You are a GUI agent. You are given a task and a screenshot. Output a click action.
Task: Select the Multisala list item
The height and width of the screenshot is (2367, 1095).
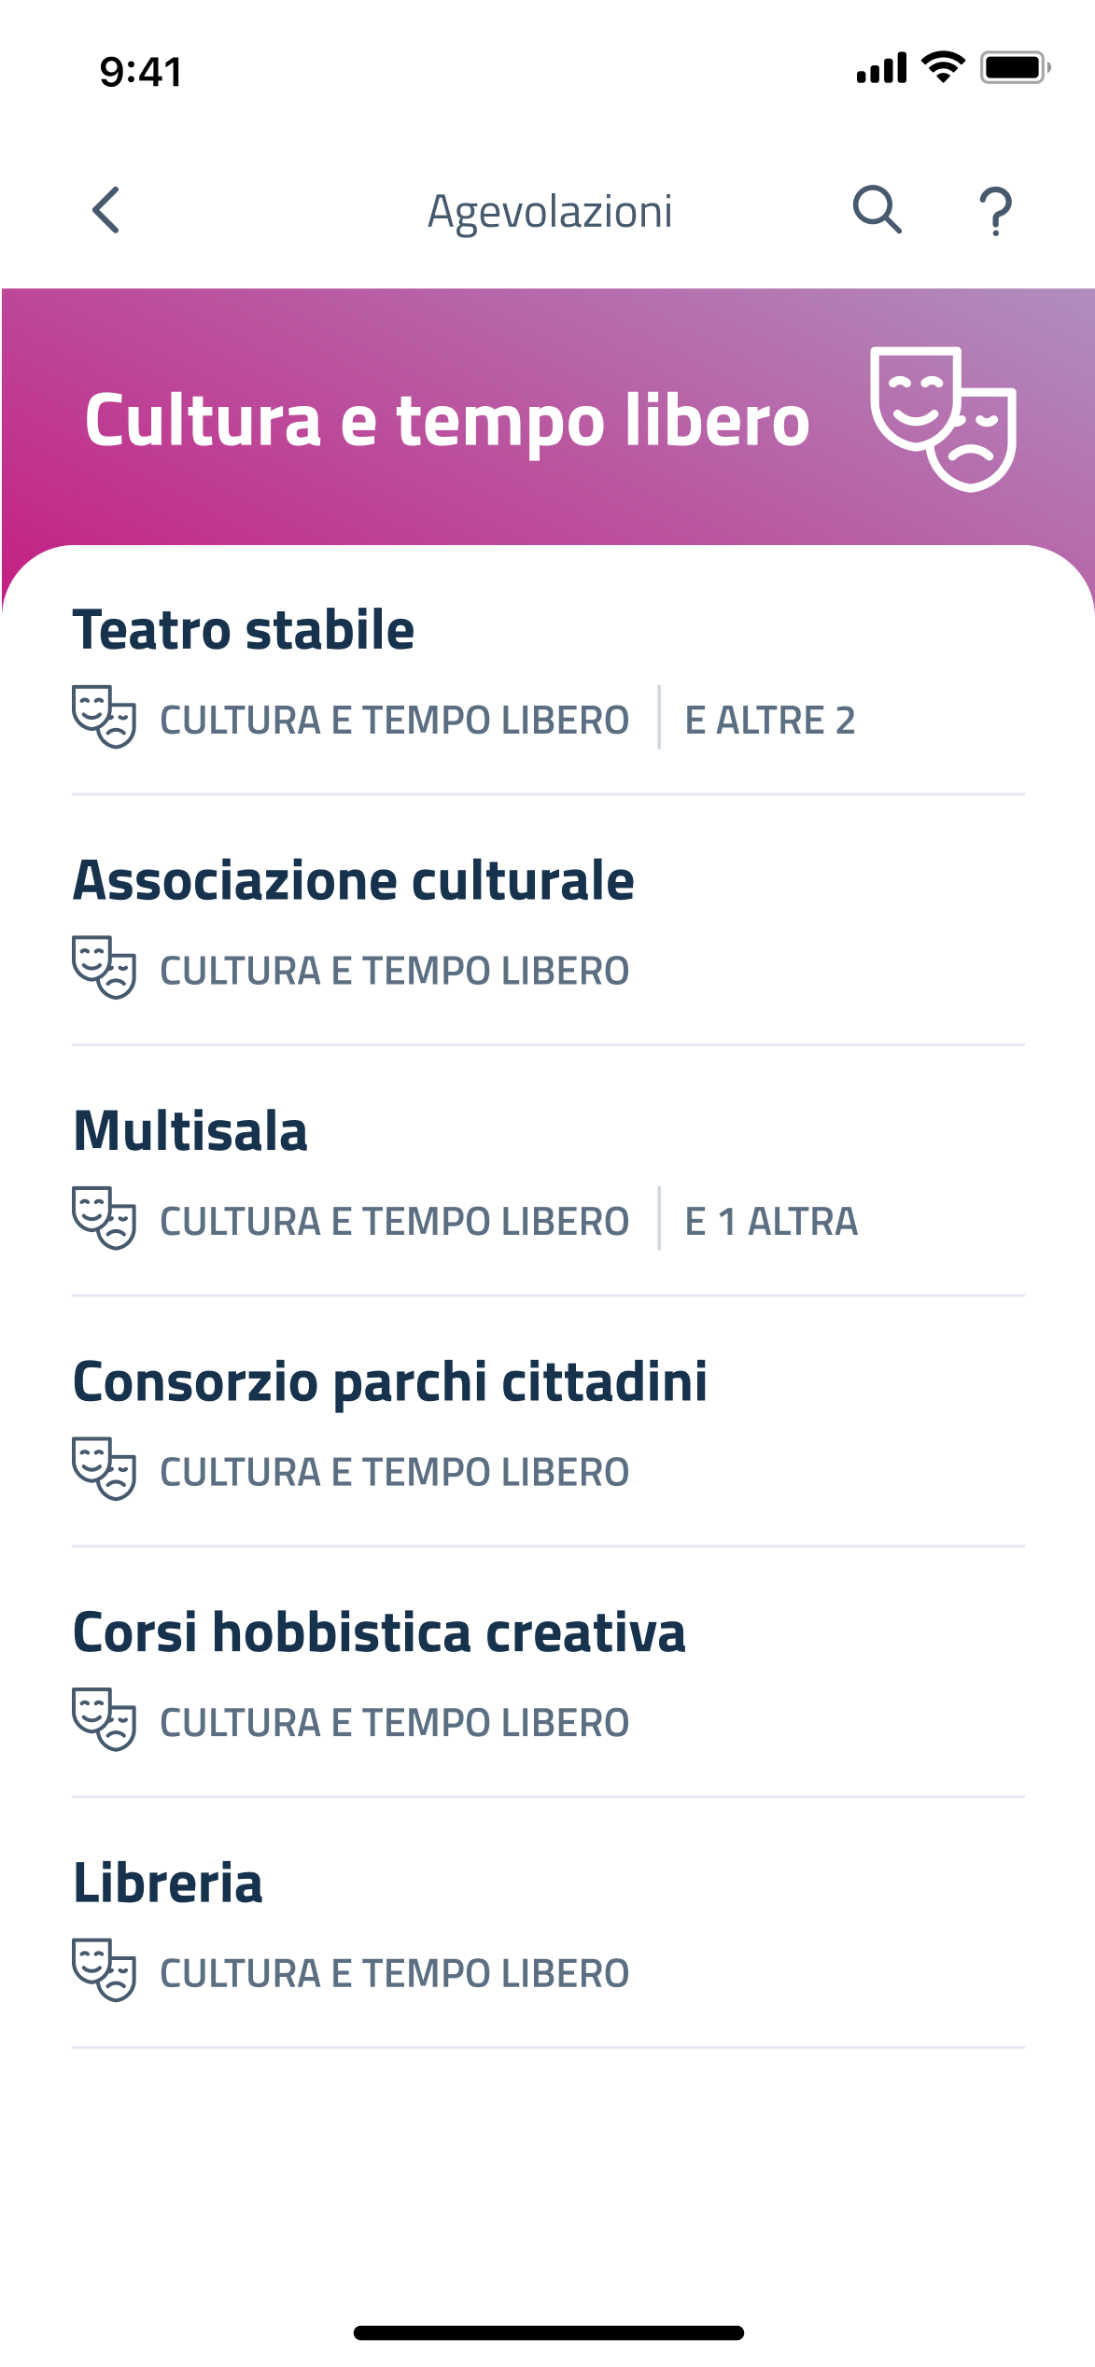tap(190, 1131)
